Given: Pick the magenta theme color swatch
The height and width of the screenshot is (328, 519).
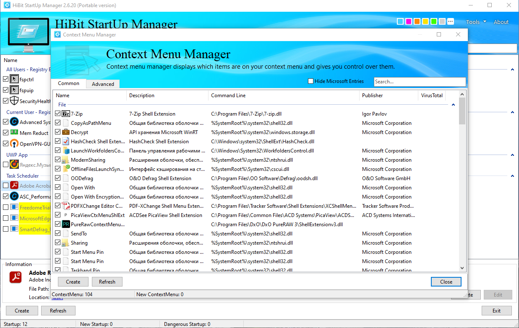Looking at the screenshot, I should [x=408, y=21].
